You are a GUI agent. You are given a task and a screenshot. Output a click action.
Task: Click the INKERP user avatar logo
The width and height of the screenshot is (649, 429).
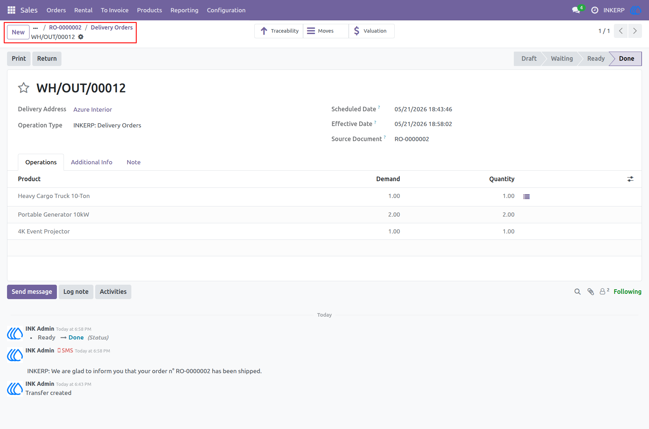tap(636, 10)
